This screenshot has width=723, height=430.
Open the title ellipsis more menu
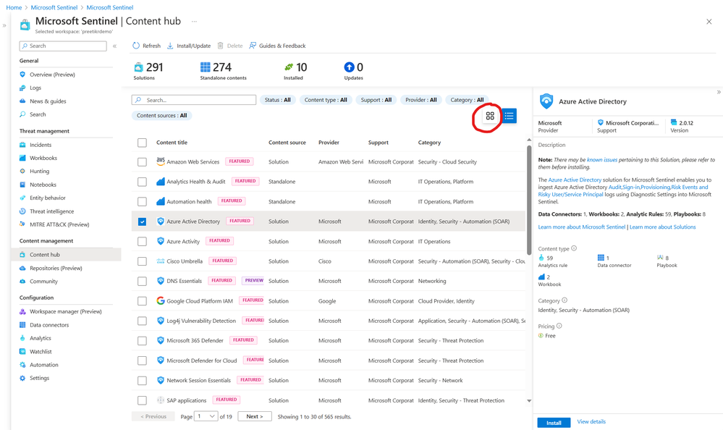(x=194, y=21)
